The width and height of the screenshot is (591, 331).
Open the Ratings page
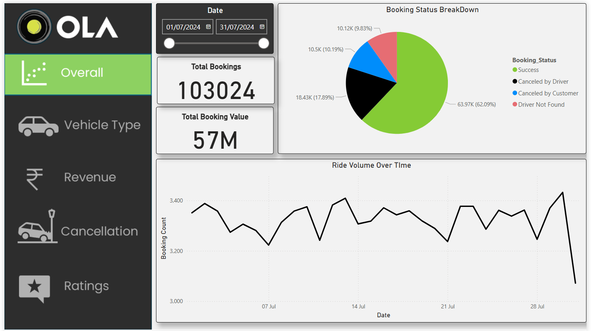[x=87, y=286]
